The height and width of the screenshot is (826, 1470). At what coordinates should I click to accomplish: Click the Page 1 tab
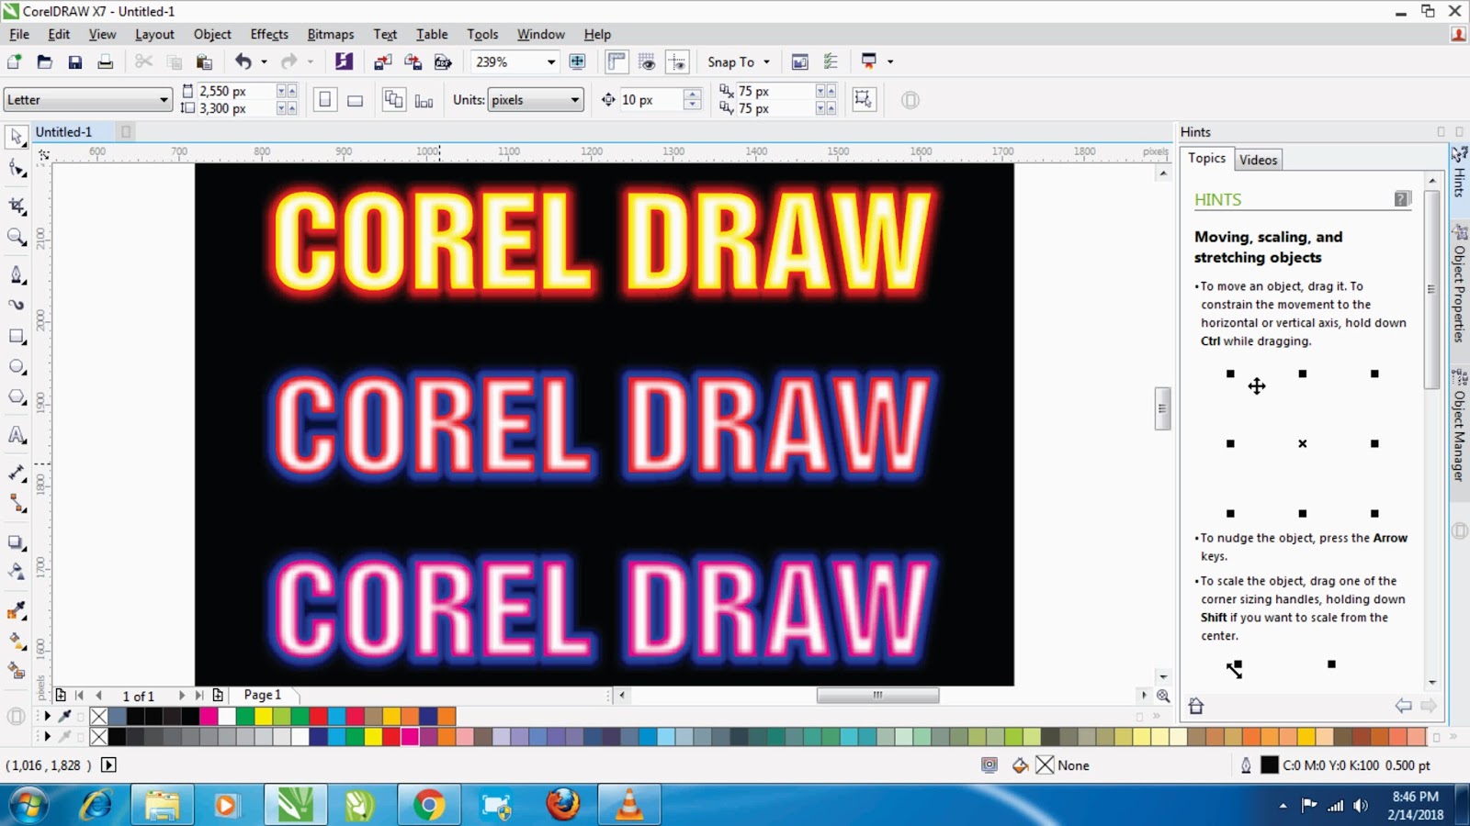point(263,695)
